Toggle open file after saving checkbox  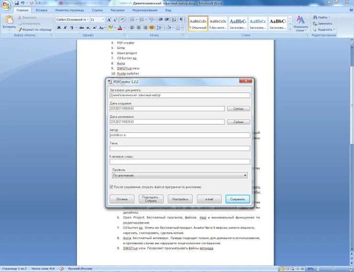pyautogui.click(x=111, y=187)
